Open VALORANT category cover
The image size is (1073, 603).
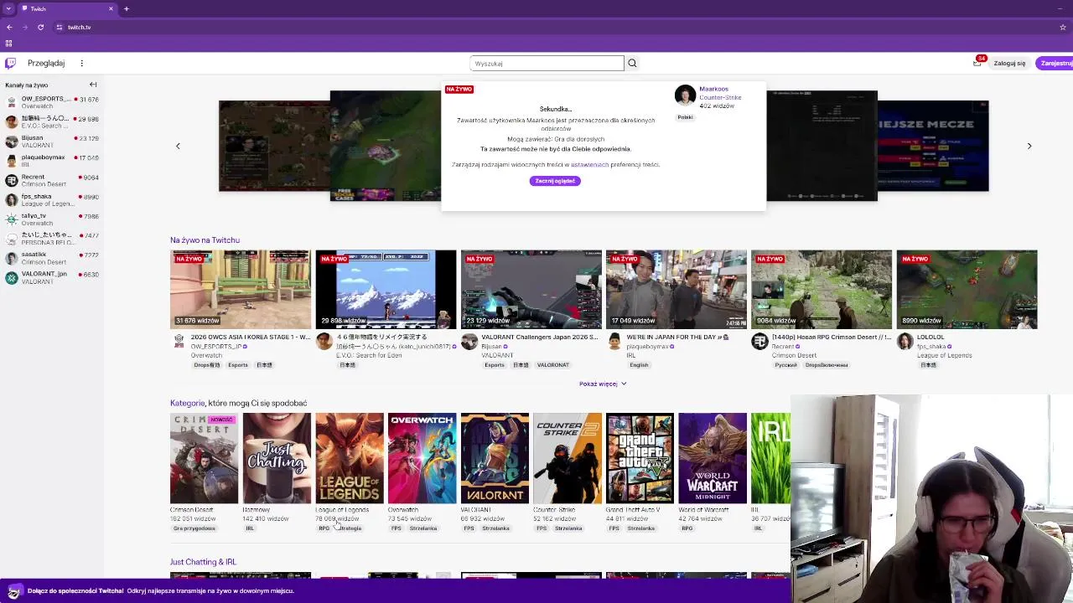495,458
